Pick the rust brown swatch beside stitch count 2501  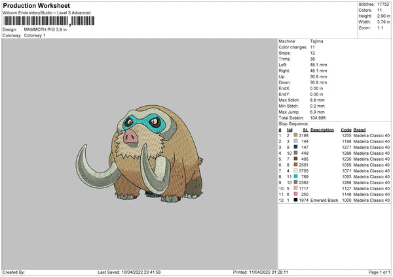tap(295, 165)
